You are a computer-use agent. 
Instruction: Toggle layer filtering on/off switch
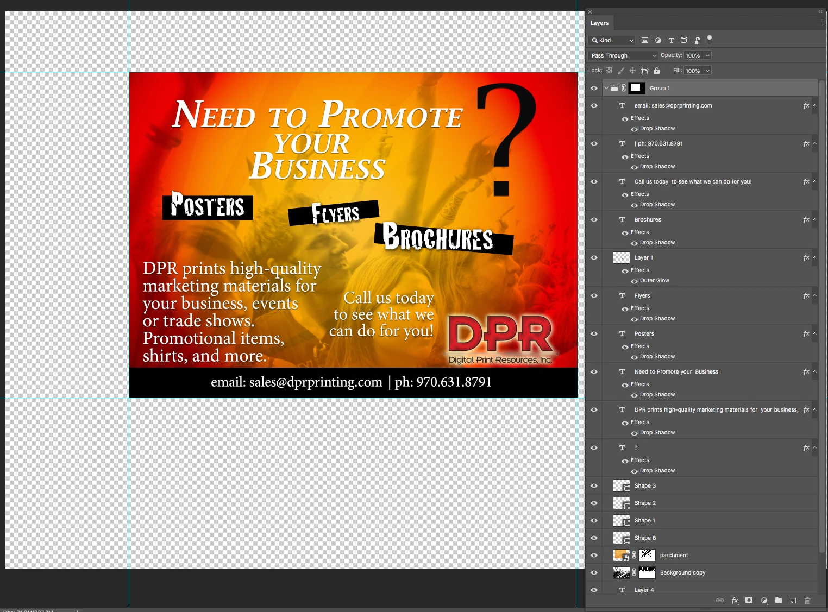[x=710, y=39]
